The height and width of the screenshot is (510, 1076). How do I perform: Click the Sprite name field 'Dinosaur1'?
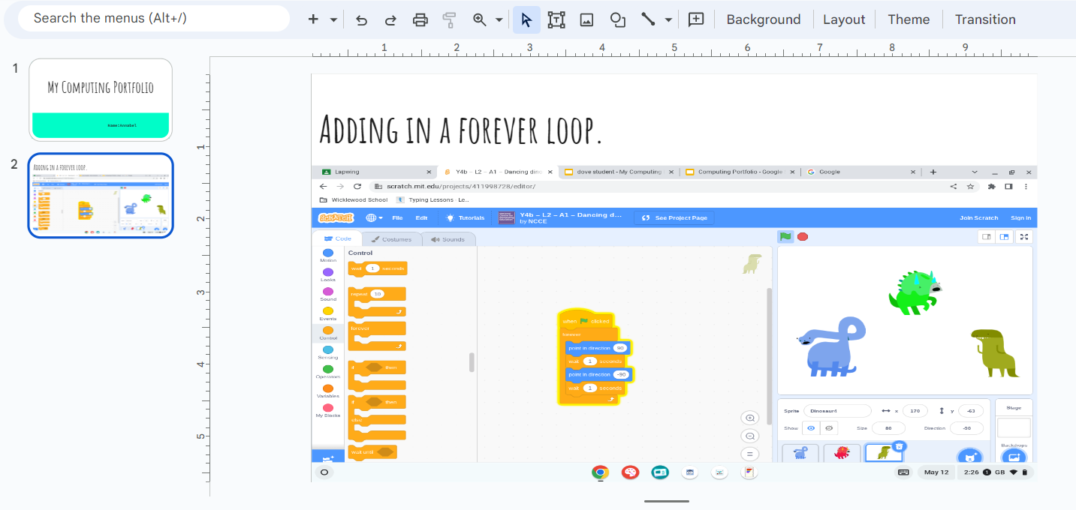(837, 411)
